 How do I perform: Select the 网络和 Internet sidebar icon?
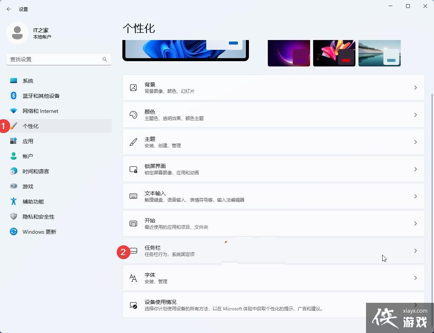tap(14, 111)
